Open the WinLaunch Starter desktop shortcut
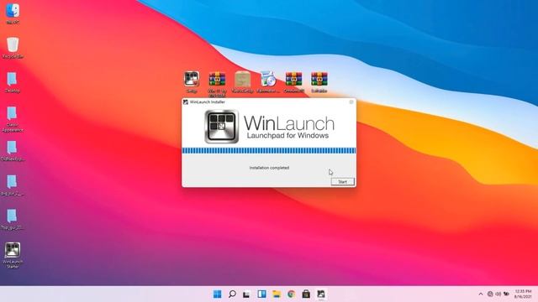The image size is (538, 302). 13,255
